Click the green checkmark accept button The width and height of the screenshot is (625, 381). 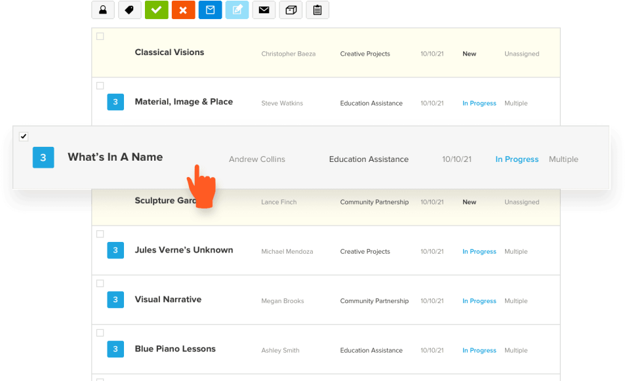click(x=157, y=10)
